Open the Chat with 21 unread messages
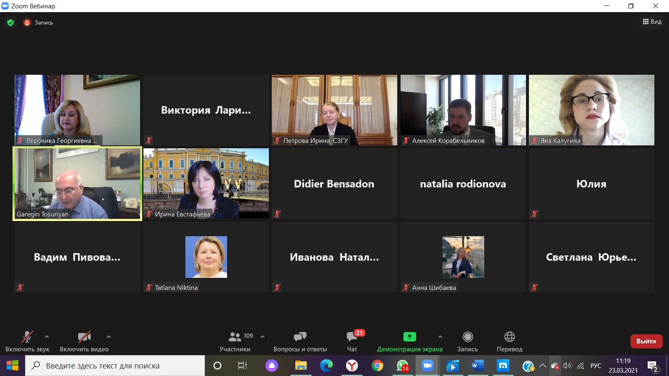This screenshot has height=376, width=669. [x=352, y=337]
